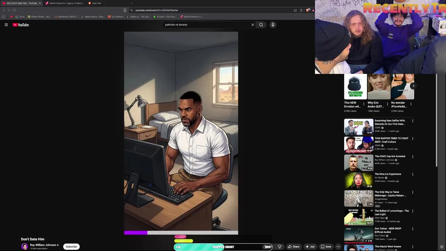Image resolution: width=446 pixels, height=251 pixels.
Task: Open the Picker Wheel bookmark
Action: [x=39, y=17]
